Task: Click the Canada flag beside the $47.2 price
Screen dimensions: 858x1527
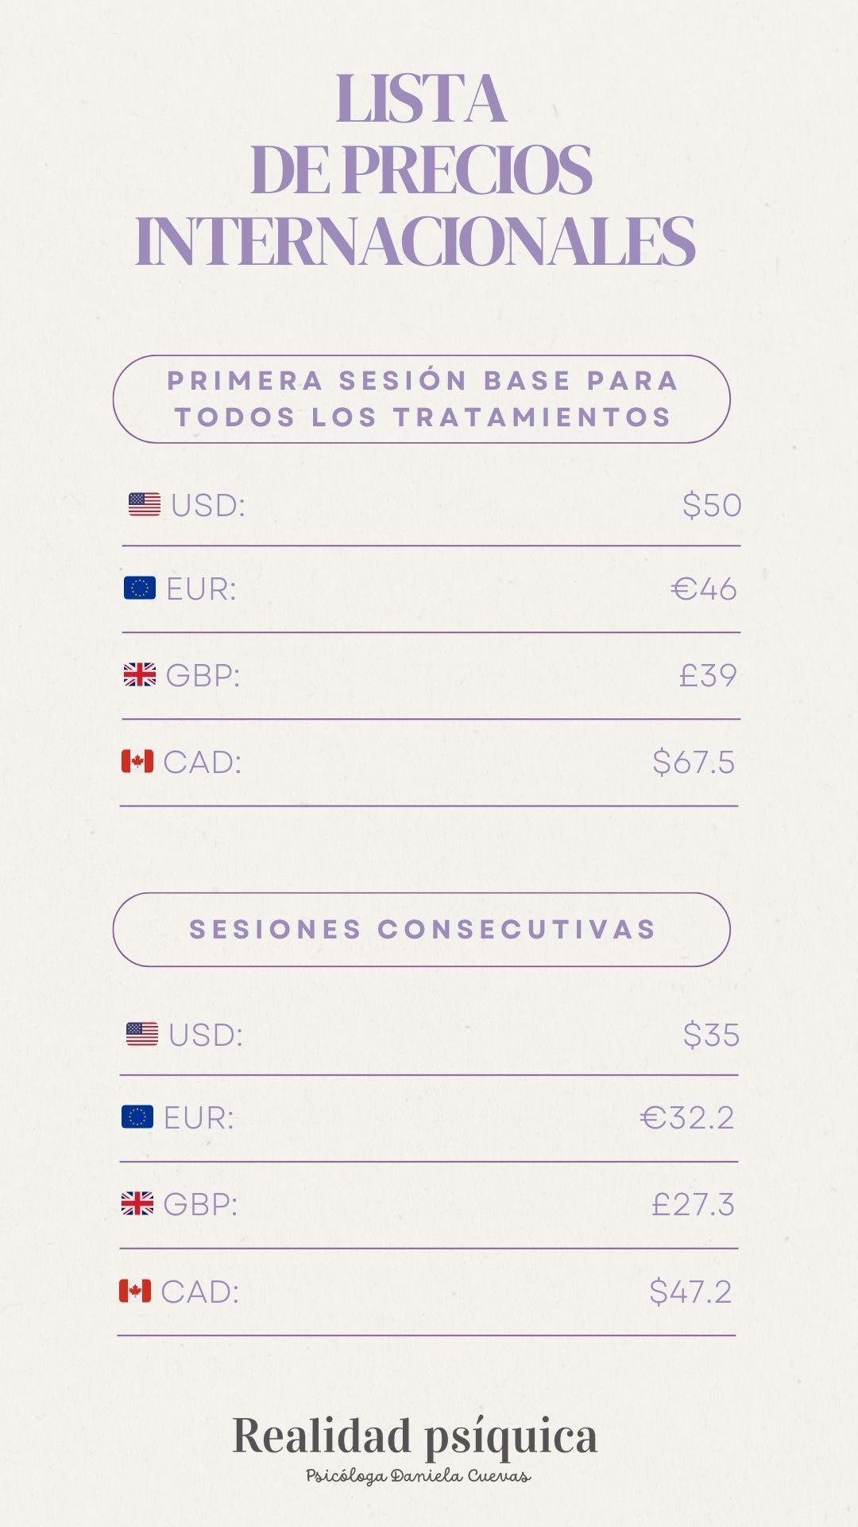Action: 134,1290
